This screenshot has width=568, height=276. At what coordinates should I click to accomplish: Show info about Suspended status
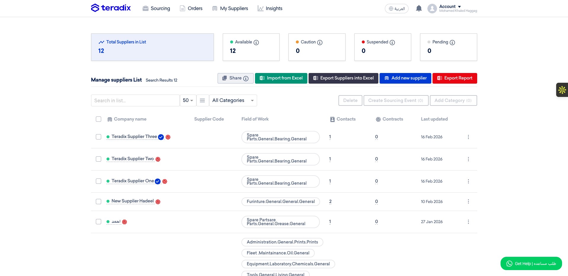tap(392, 42)
